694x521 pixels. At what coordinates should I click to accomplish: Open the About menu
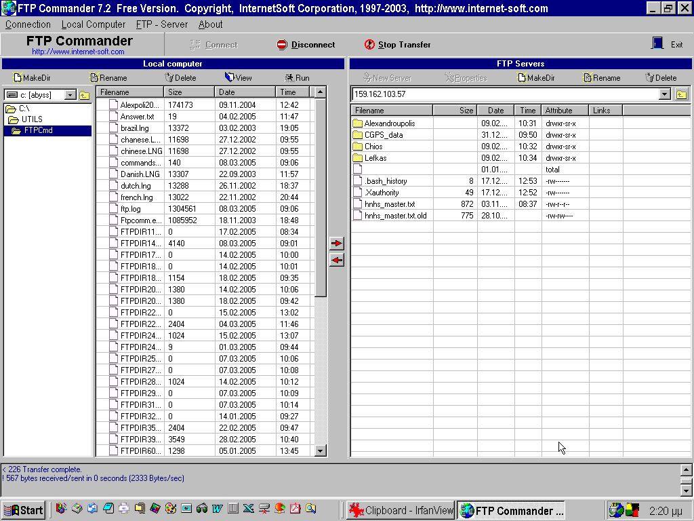coord(210,24)
